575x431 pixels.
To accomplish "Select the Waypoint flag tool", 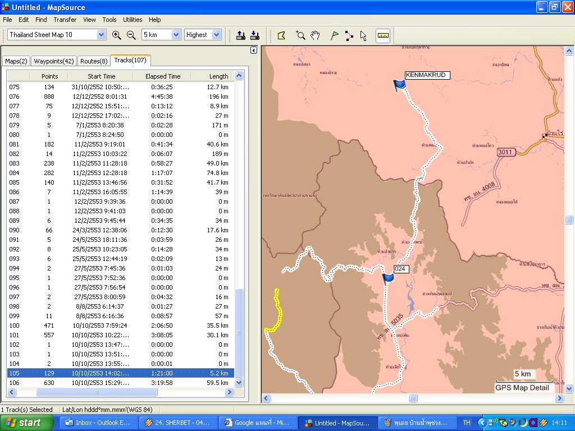I will click(335, 35).
